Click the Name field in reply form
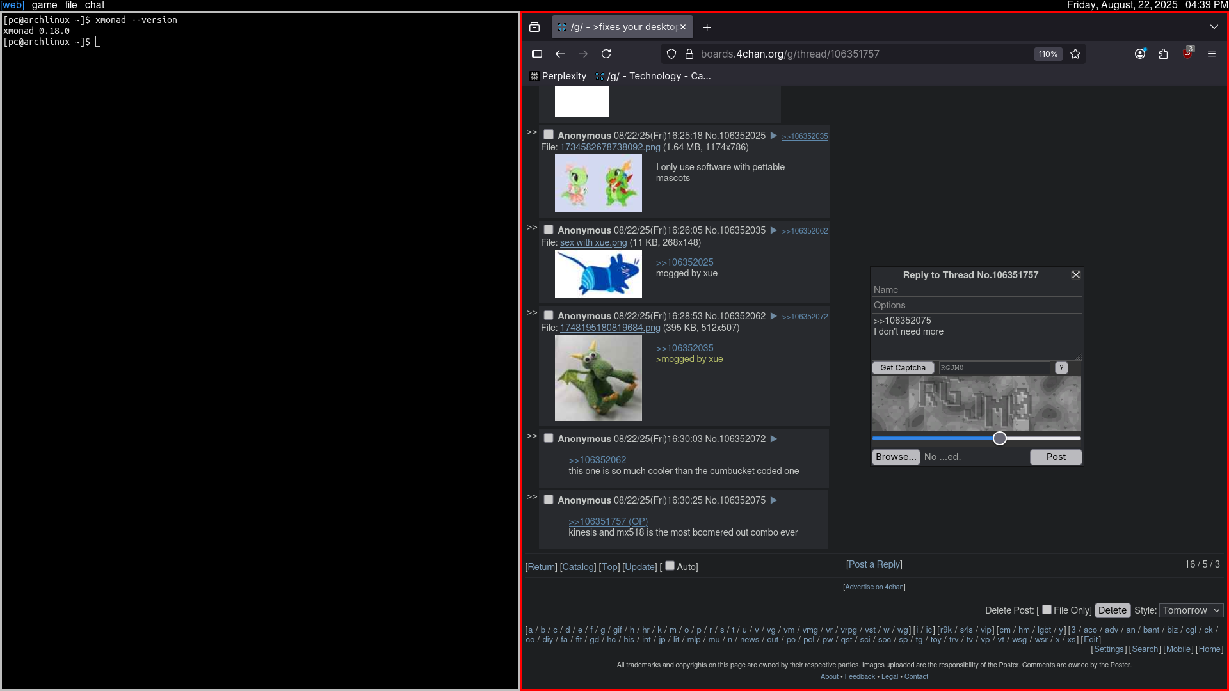 976,290
